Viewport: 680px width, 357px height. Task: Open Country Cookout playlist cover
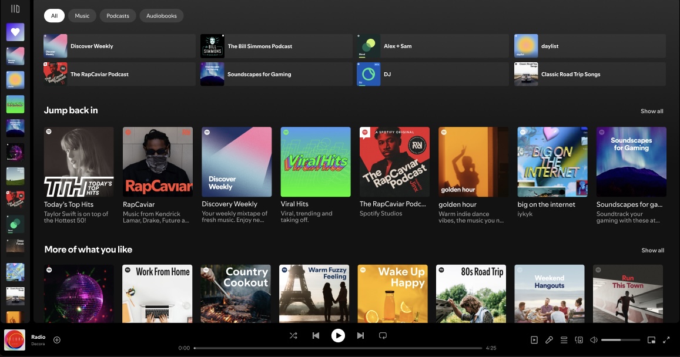tap(236, 294)
